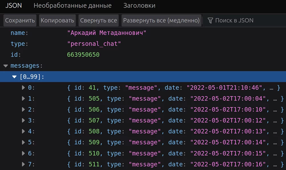
Task: Click the "Сохранить" button
Action: pos(20,20)
